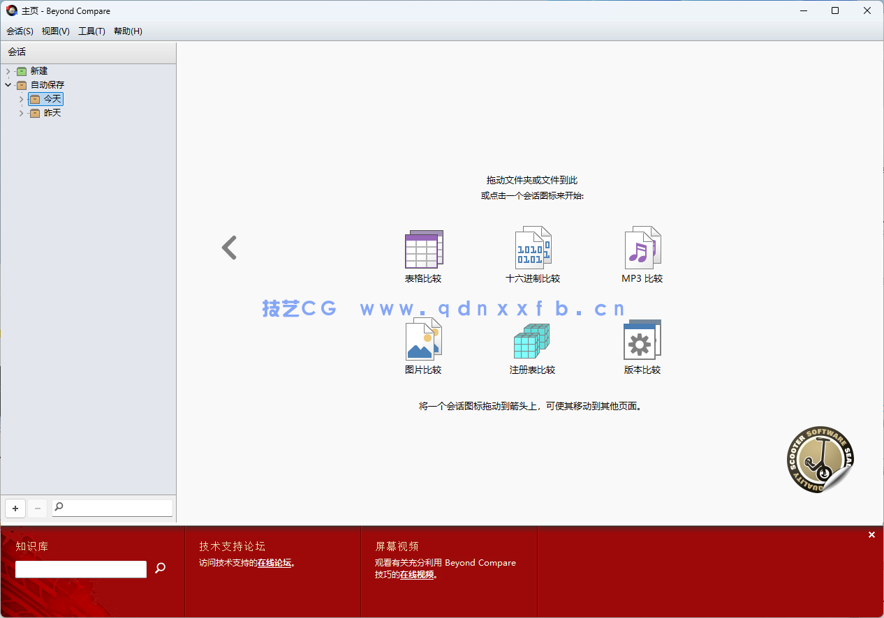The image size is (884, 618).
Task: Click inside the 知识库 search field
Action: [80, 569]
